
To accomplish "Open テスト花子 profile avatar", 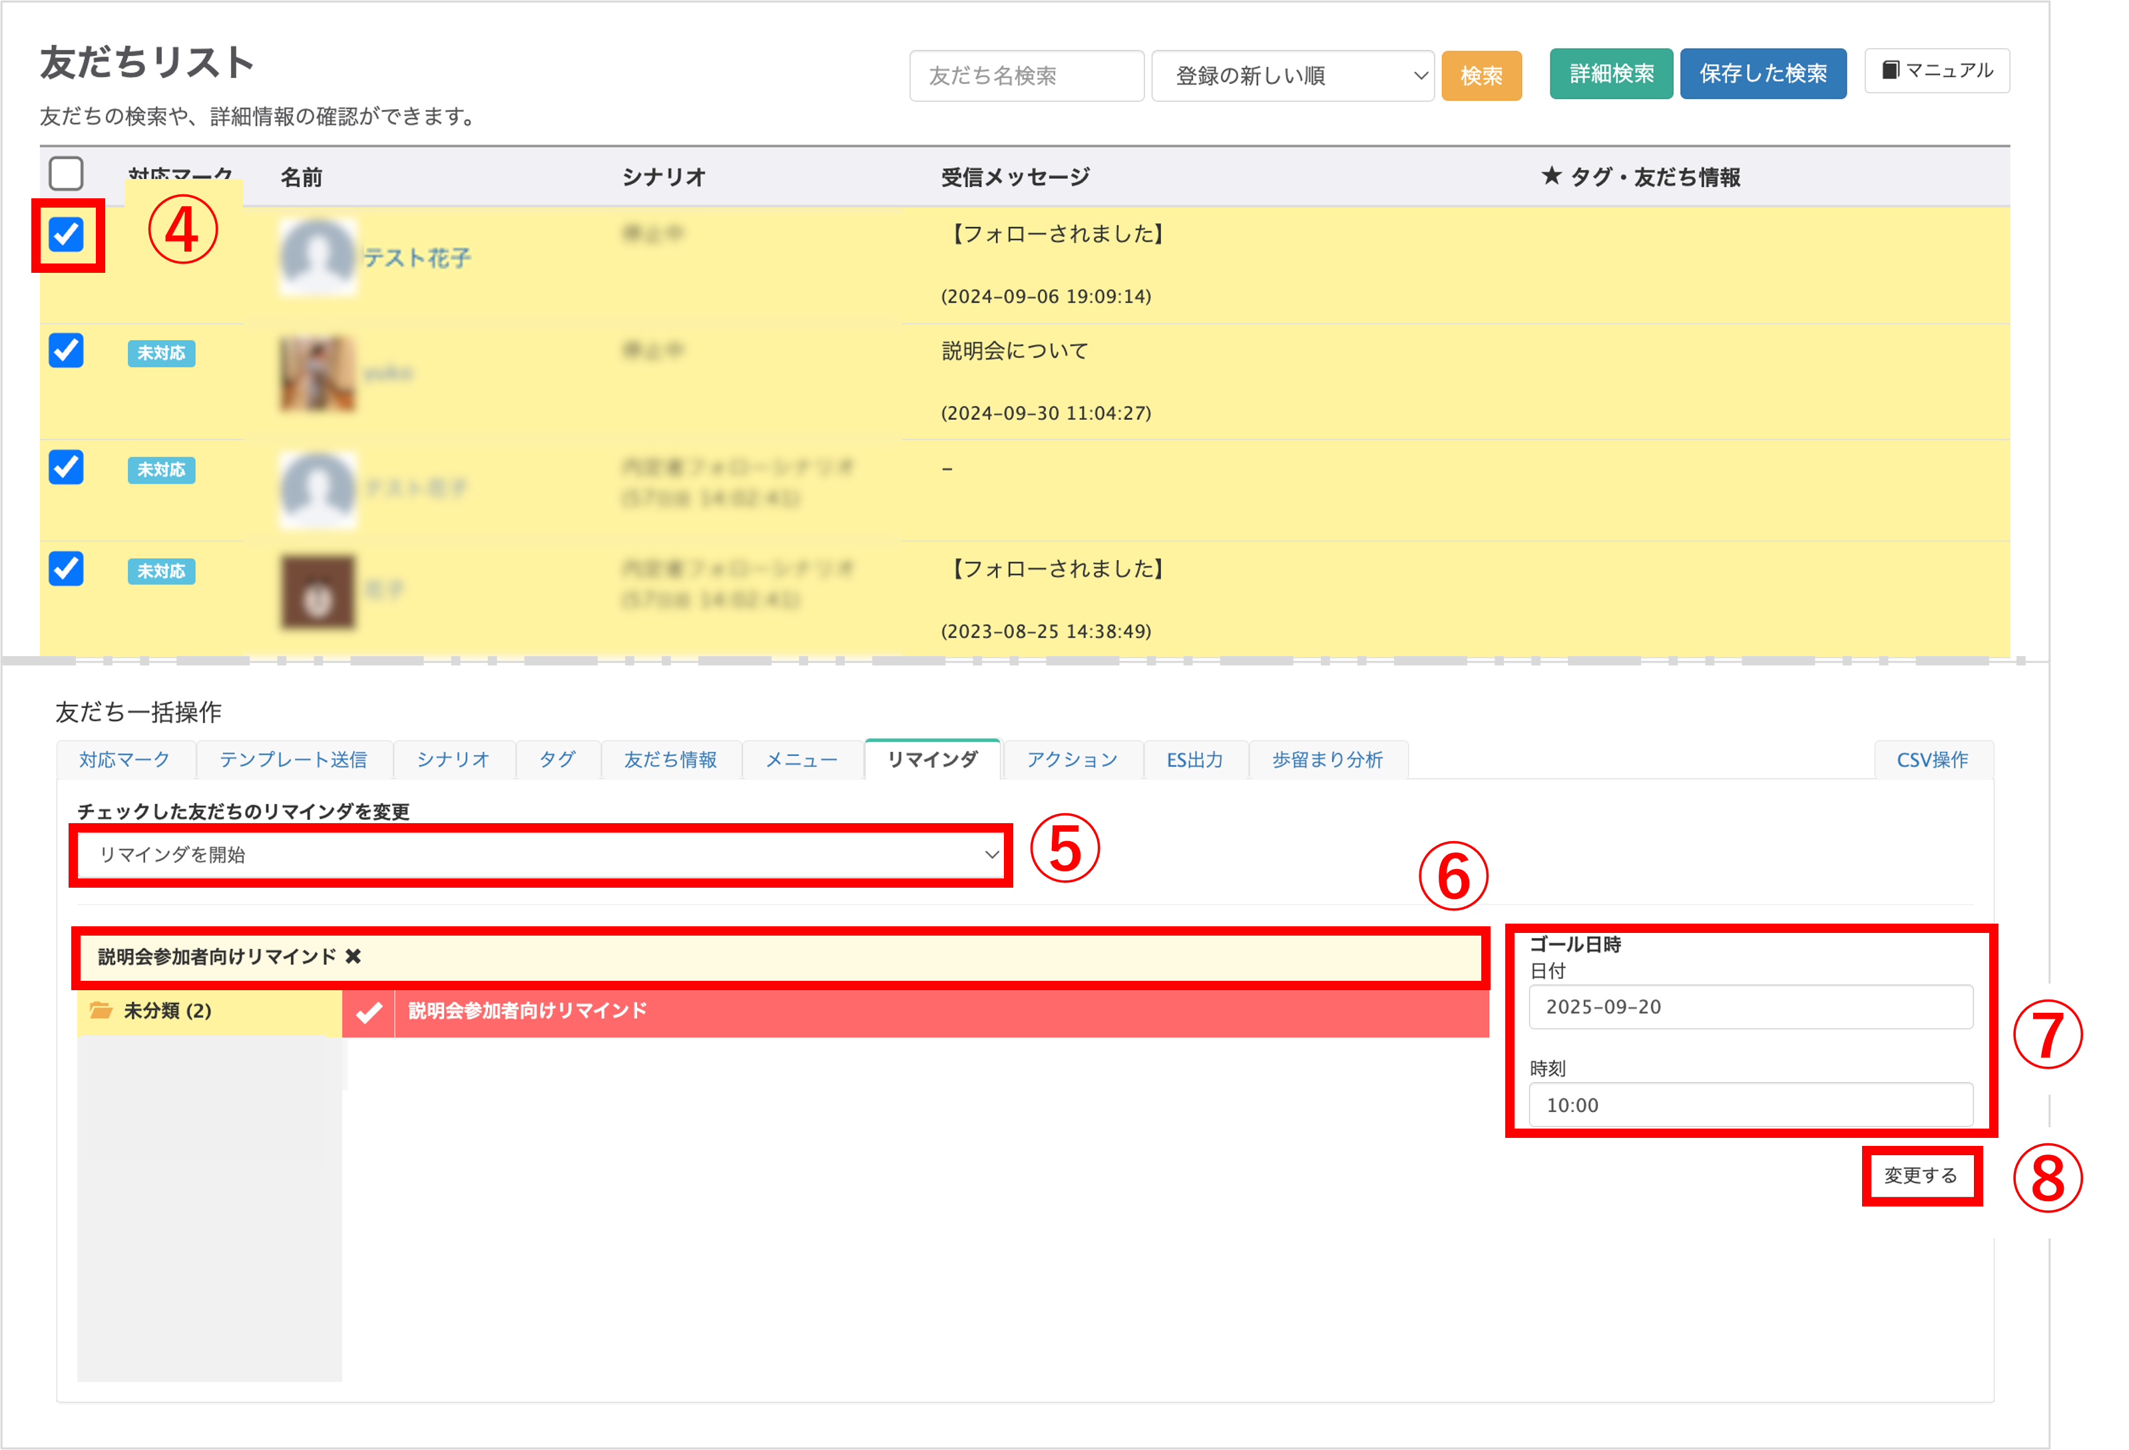I will (x=317, y=258).
